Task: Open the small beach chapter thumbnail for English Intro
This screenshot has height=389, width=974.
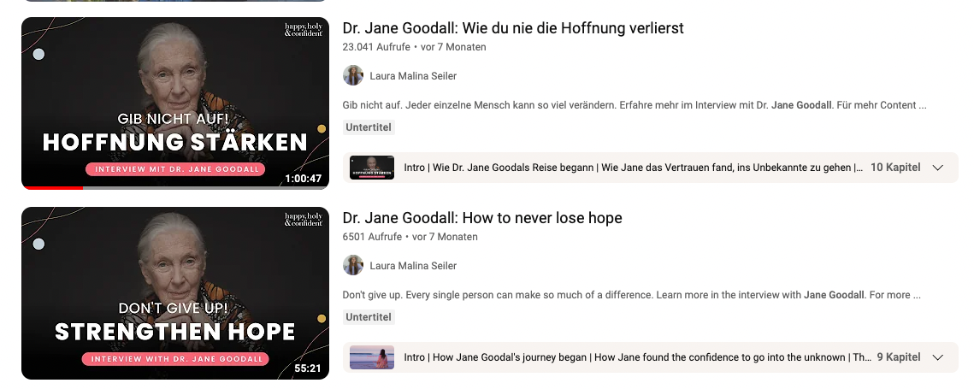Action: click(372, 357)
